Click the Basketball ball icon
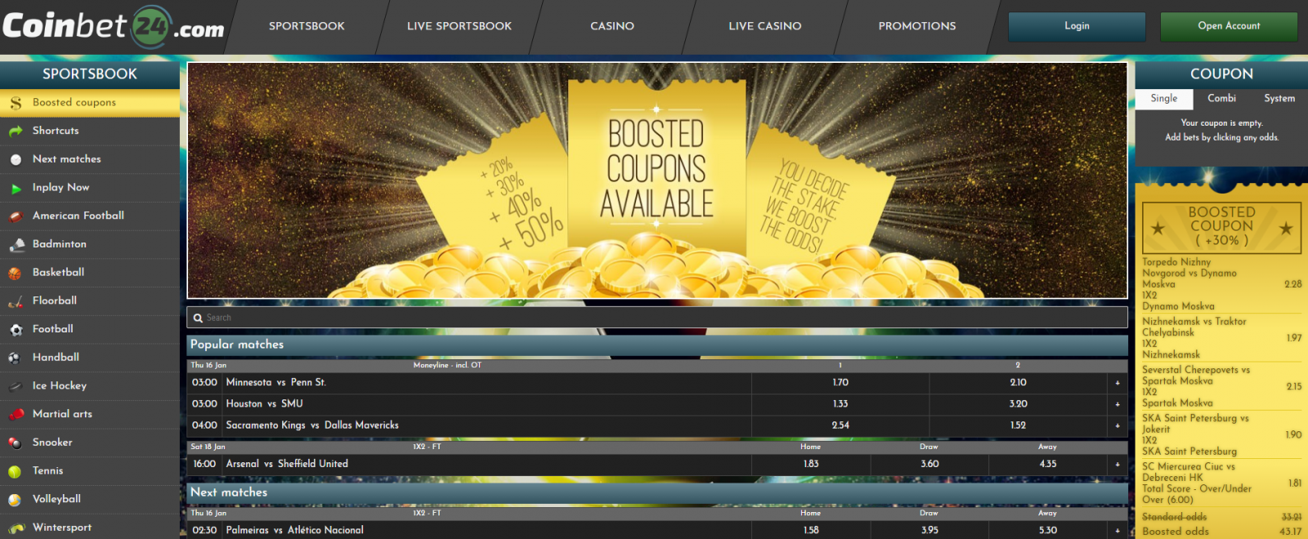1308x539 pixels. pos(16,273)
